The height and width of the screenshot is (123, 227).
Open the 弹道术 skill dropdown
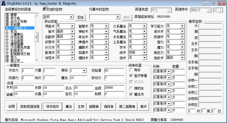tap(106, 42)
